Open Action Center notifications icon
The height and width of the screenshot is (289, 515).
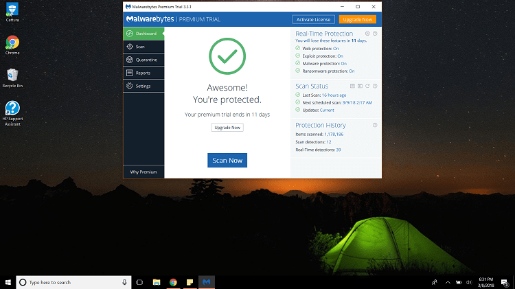505,282
